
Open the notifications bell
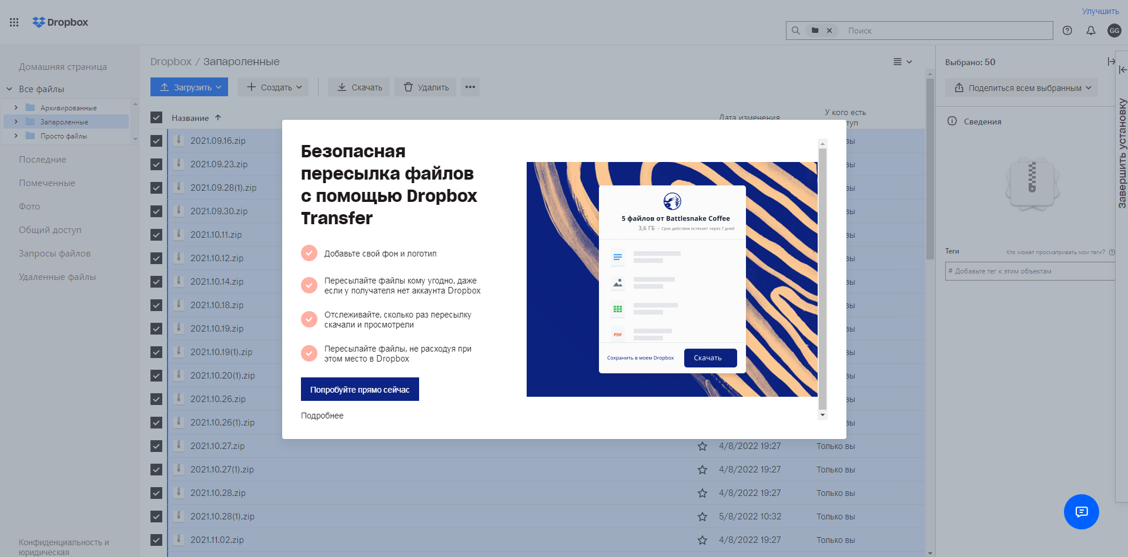tap(1091, 31)
